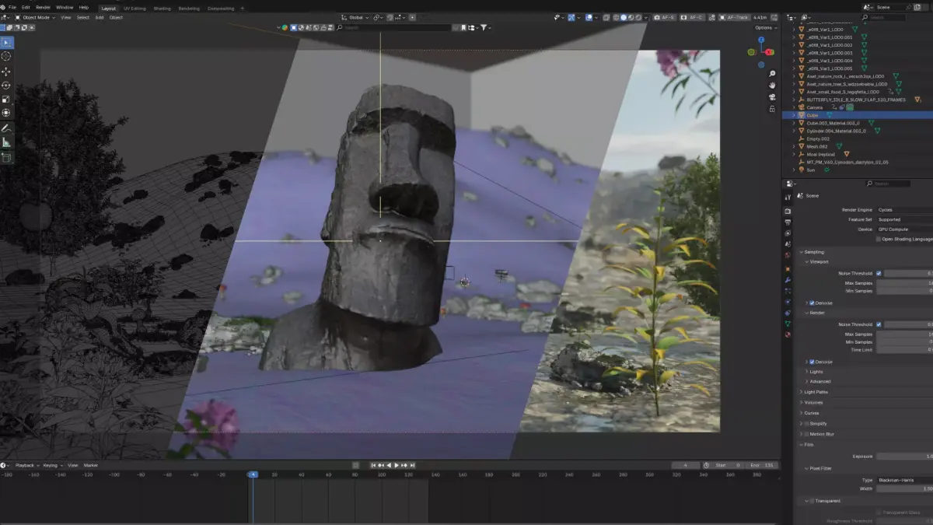Open the Window menu
The width and height of the screenshot is (933, 525).
click(65, 7)
